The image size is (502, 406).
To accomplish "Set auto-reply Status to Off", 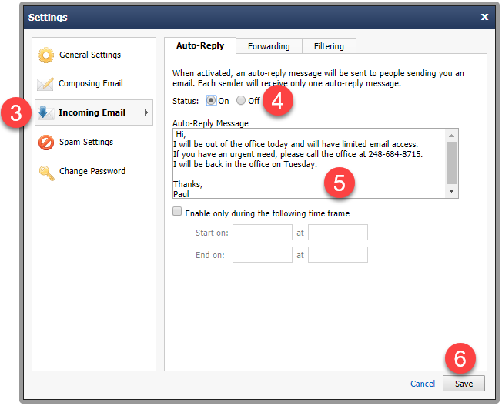I will [241, 101].
